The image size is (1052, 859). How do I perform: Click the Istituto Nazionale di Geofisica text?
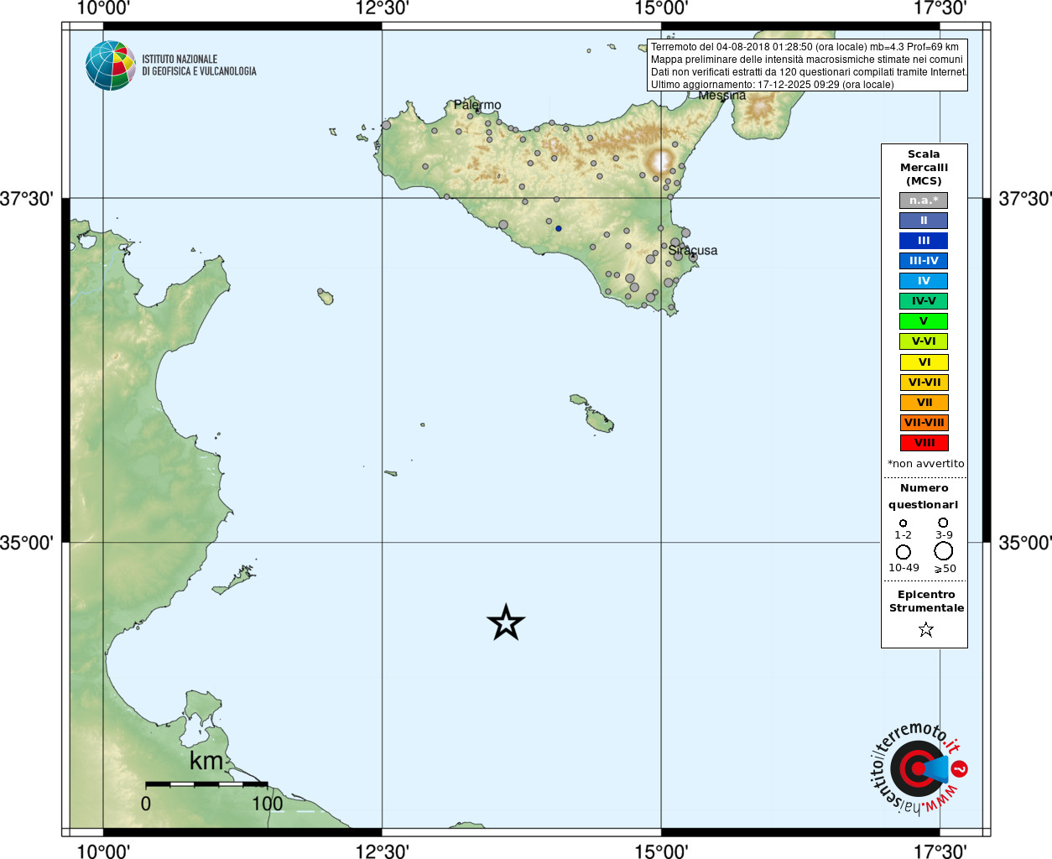point(199,65)
